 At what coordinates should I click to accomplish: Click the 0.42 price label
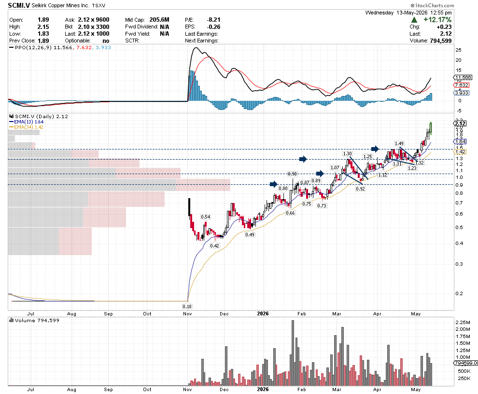click(x=214, y=245)
